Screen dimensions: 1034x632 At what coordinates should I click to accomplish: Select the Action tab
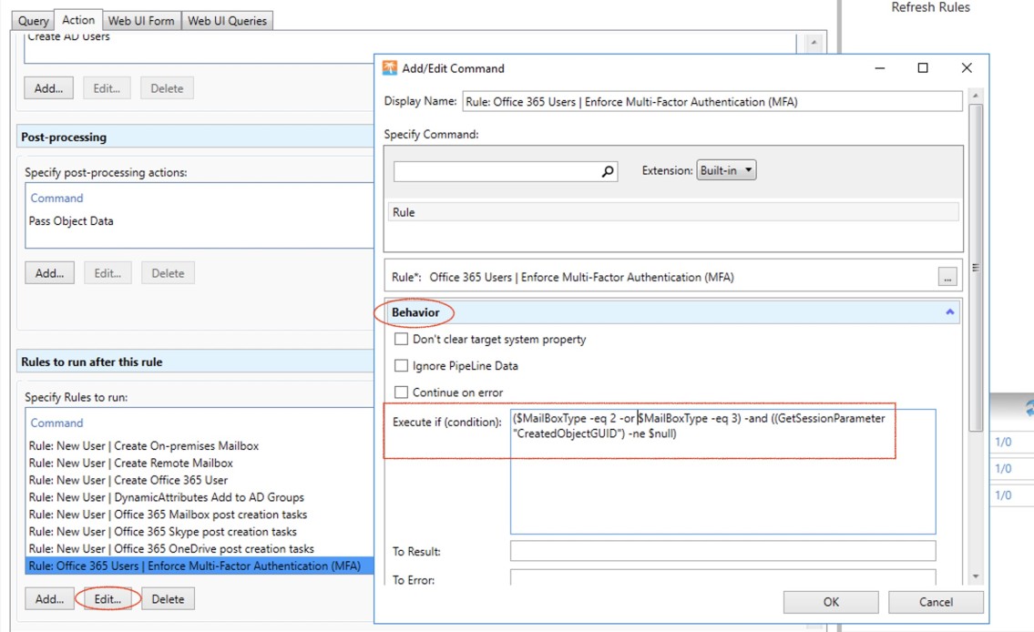point(77,20)
